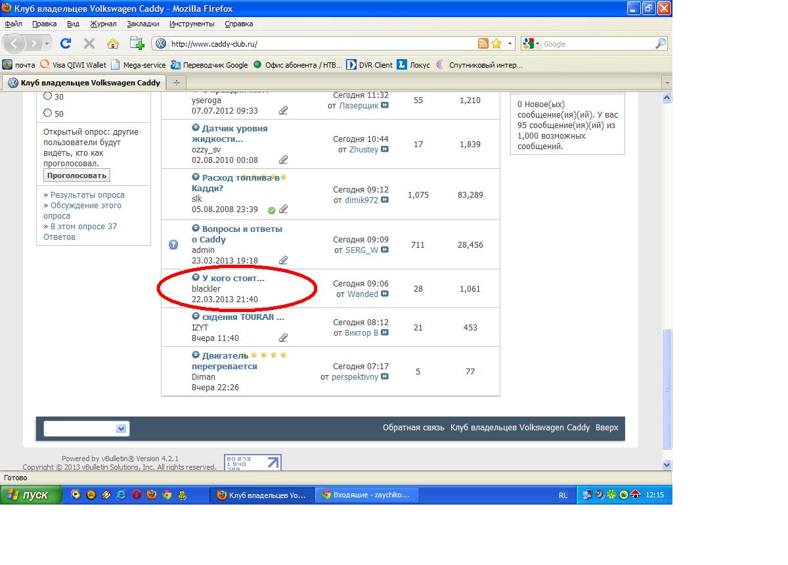Open the Закладки menu
This screenshot has width=788, height=565.
tap(143, 24)
